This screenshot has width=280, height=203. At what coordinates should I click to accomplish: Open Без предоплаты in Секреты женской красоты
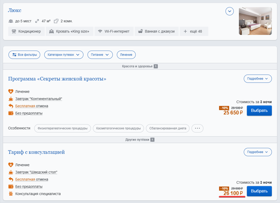29,113
